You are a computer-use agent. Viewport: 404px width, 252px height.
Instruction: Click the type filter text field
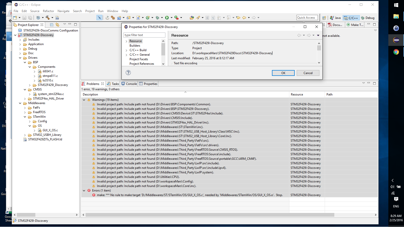pos(144,35)
